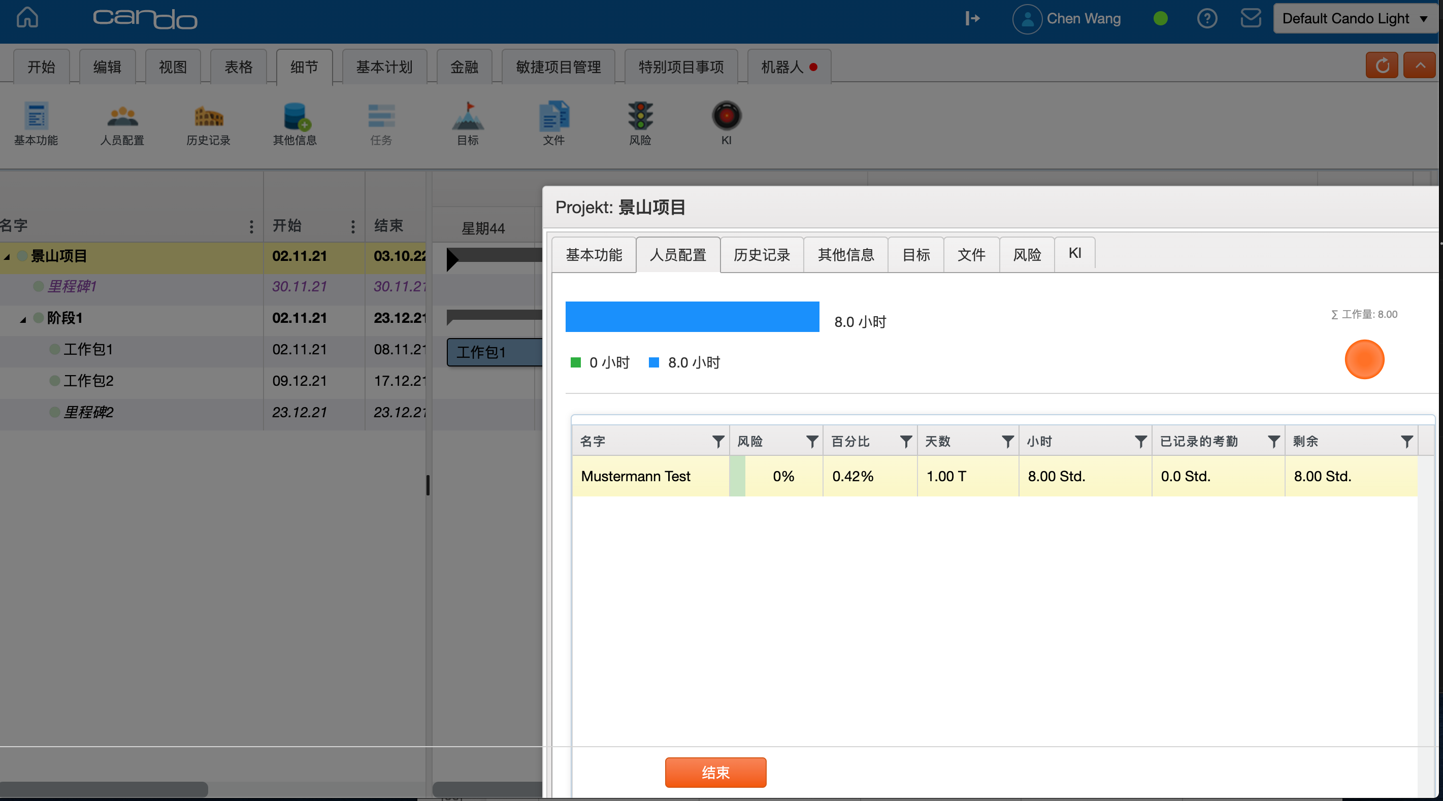Open 风险 traffic light ribbon icon
The width and height of the screenshot is (1443, 801).
click(640, 124)
